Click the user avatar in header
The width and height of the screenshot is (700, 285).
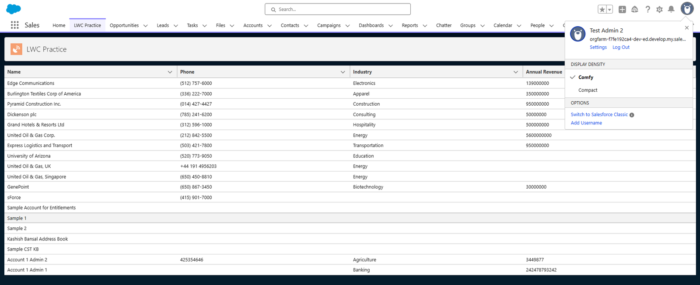click(x=687, y=9)
